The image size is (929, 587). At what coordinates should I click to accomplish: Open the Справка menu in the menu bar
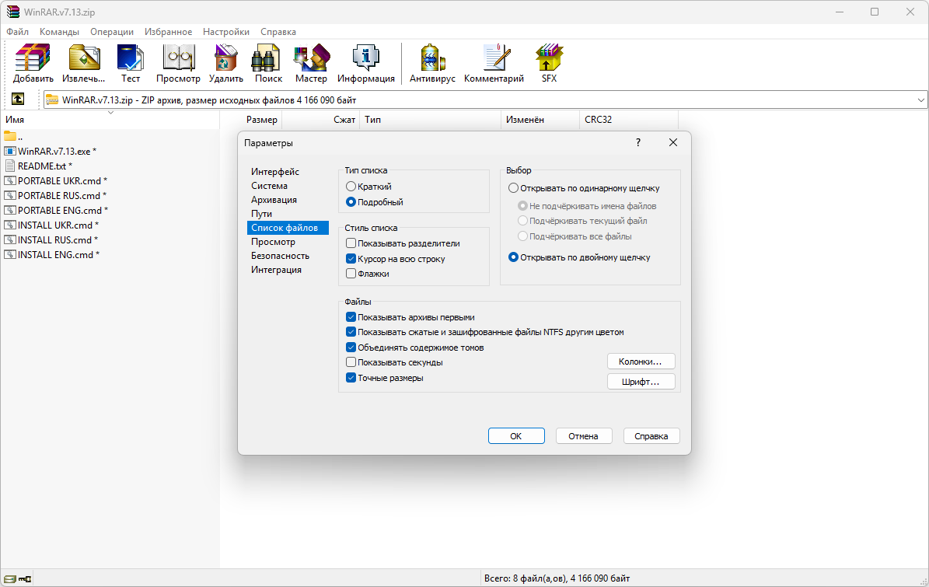pyautogui.click(x=278, y=32)
